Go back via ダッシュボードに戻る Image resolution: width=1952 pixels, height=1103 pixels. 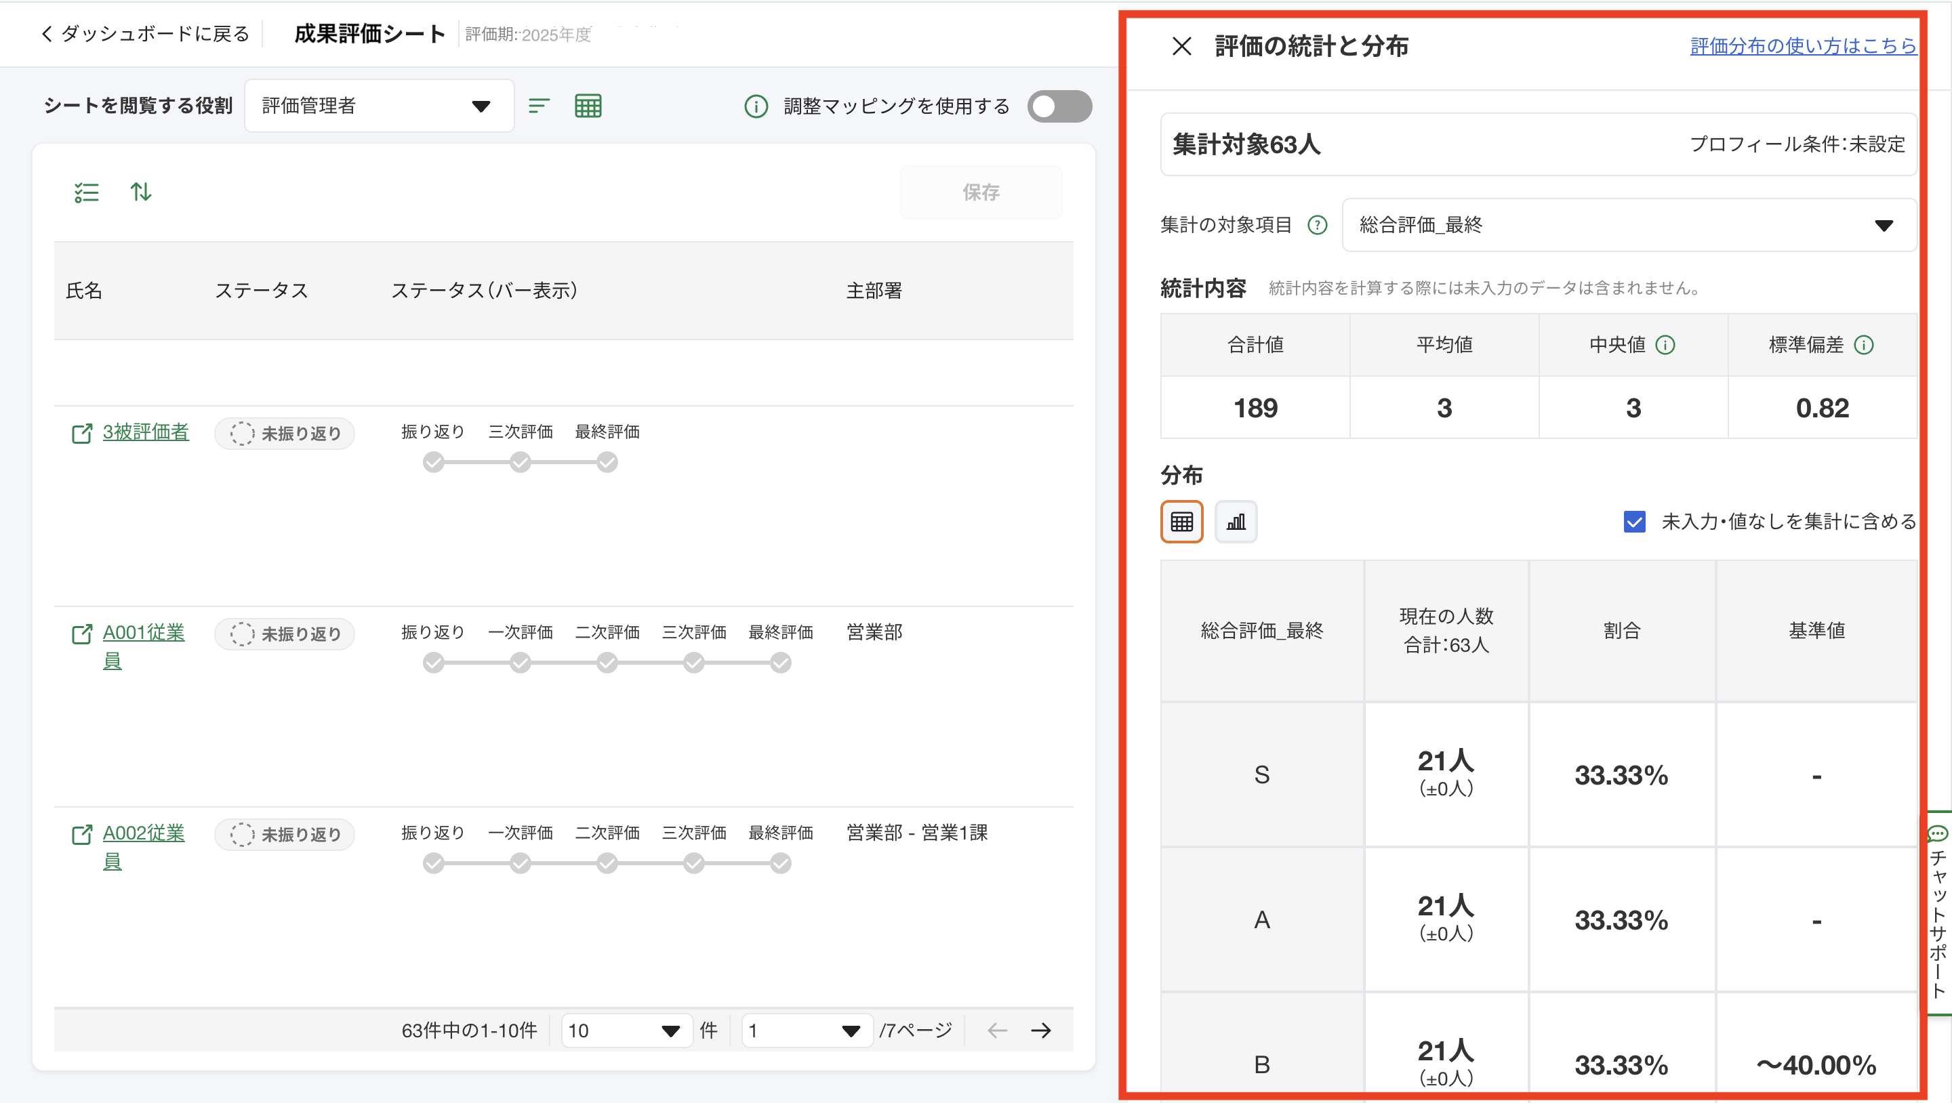[146, 34]
